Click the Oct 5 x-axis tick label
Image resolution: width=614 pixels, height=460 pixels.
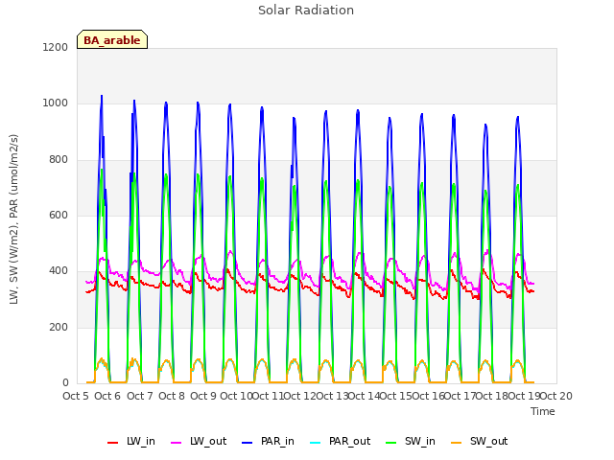point(76,396)
